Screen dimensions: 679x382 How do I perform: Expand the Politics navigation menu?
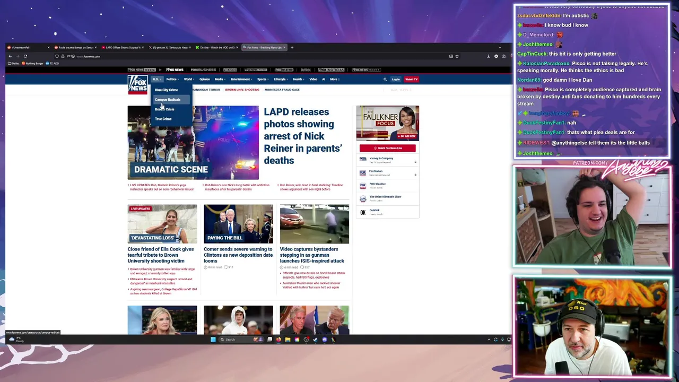172,79
